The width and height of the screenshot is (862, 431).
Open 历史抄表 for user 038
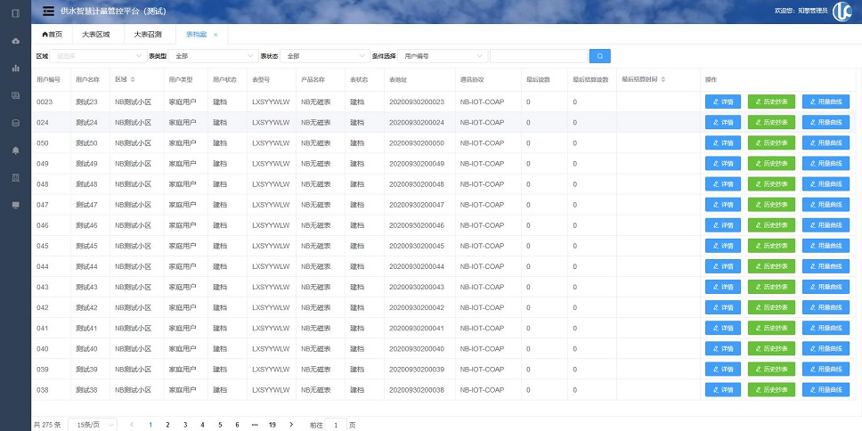coord(771,390)
